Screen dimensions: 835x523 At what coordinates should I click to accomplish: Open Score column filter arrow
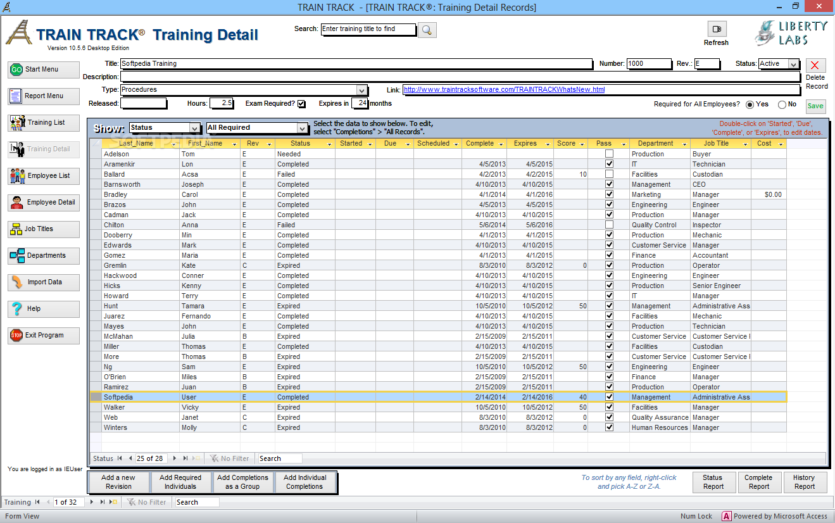pos(581,144)
